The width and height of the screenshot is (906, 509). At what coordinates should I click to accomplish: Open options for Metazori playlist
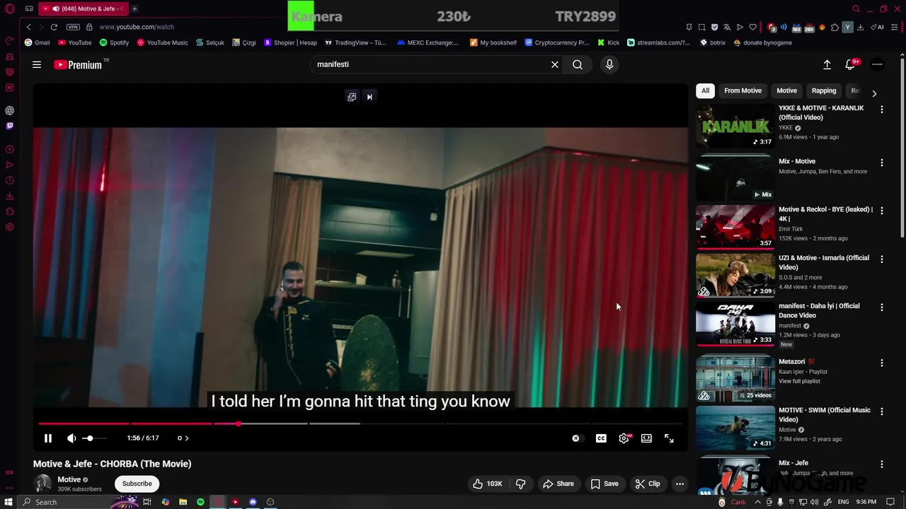tap(882, 363)
